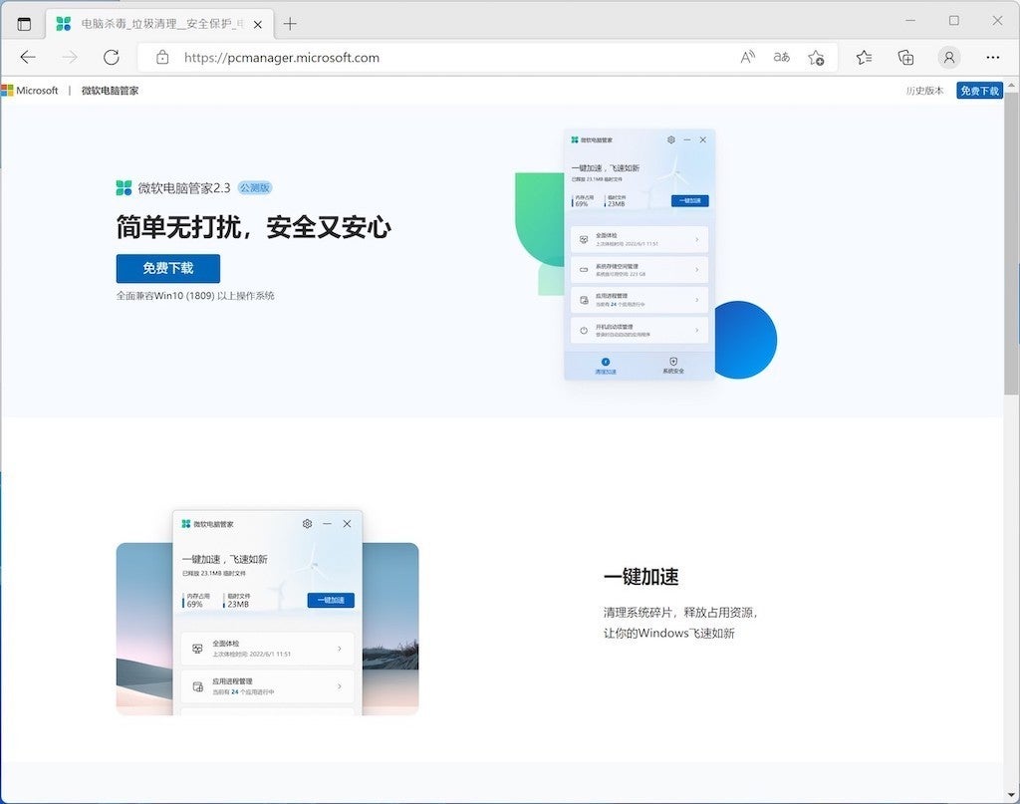The width and height of the screenshot is (1020, 804).
Task: Click the site lock security icon
Action: (162, 57)
